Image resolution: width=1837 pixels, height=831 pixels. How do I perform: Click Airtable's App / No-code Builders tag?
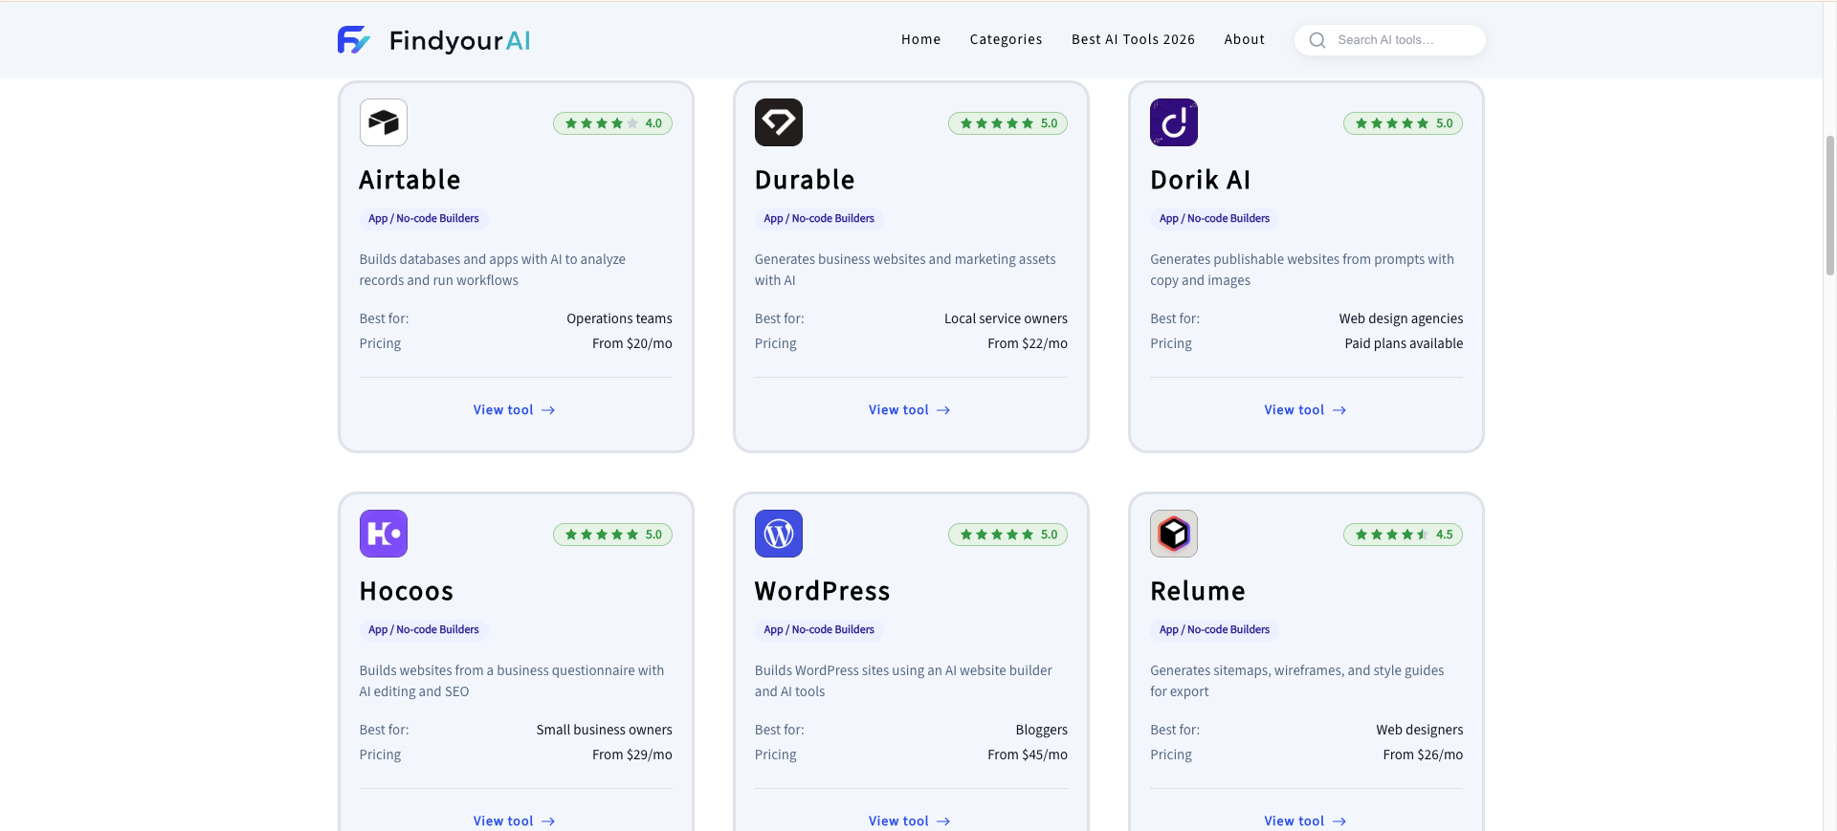pos(424,218)
